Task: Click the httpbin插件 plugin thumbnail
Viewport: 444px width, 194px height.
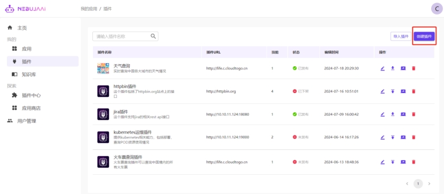Action: coord(103,91)
